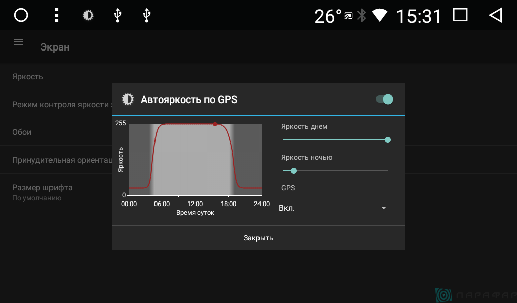The width and height of the screenshot is (517, 303).
Task: Tap the brightness status bar icon
Action: (88, 15)
